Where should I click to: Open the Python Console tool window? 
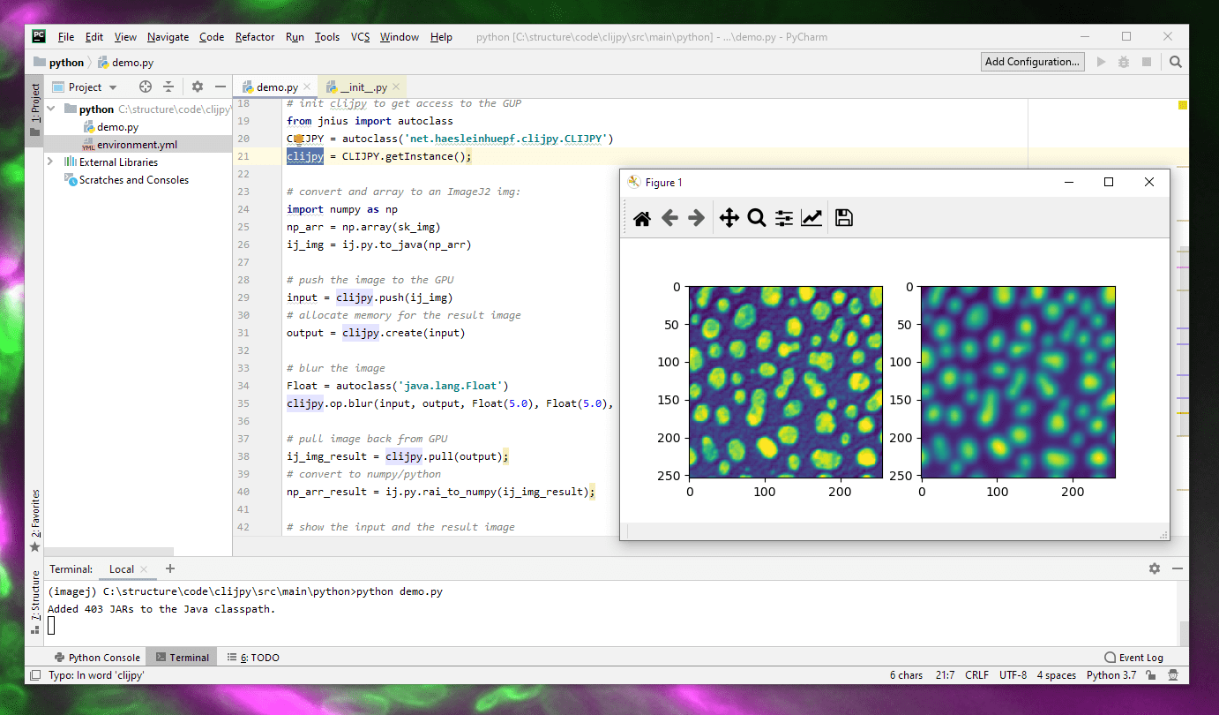point(97,658)
